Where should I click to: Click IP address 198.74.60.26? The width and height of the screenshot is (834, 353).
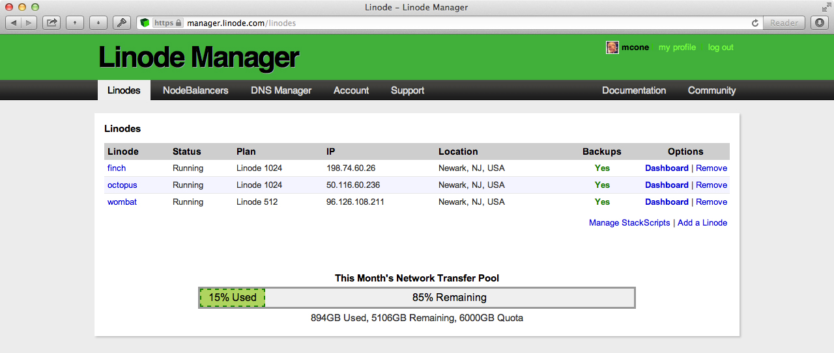pos(351,168)
